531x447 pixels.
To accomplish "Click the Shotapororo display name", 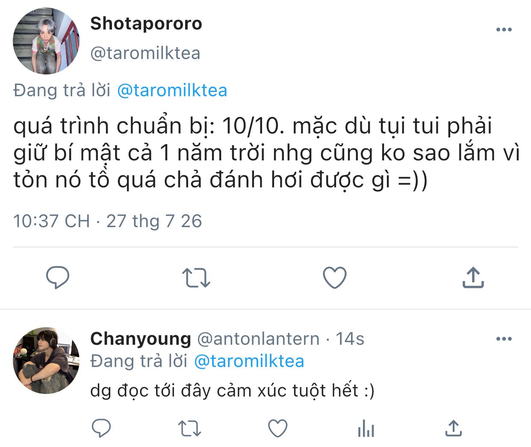I will (146, 24).
